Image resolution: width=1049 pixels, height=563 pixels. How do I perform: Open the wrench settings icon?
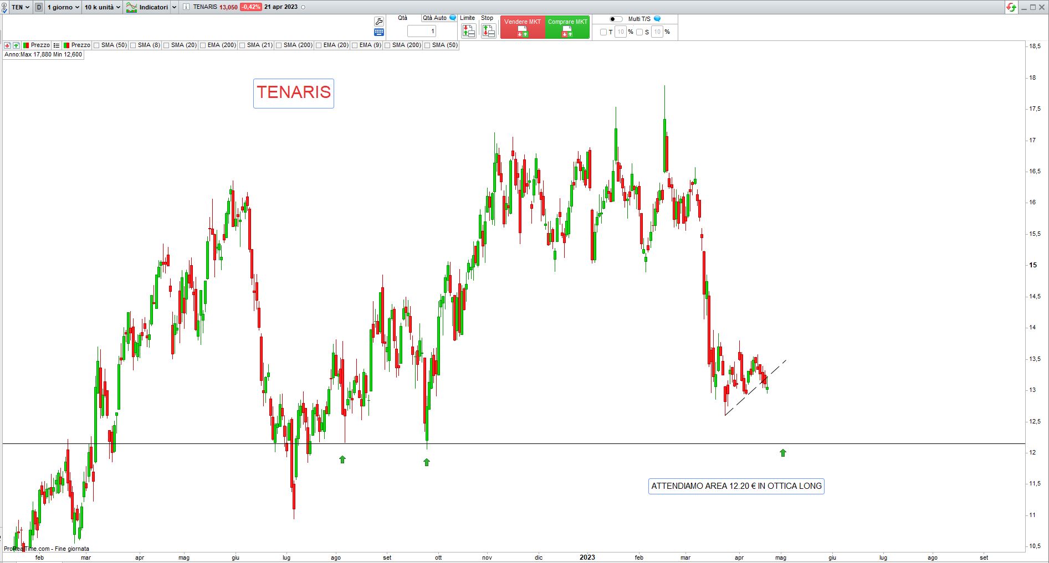click(x=379, y=21)
